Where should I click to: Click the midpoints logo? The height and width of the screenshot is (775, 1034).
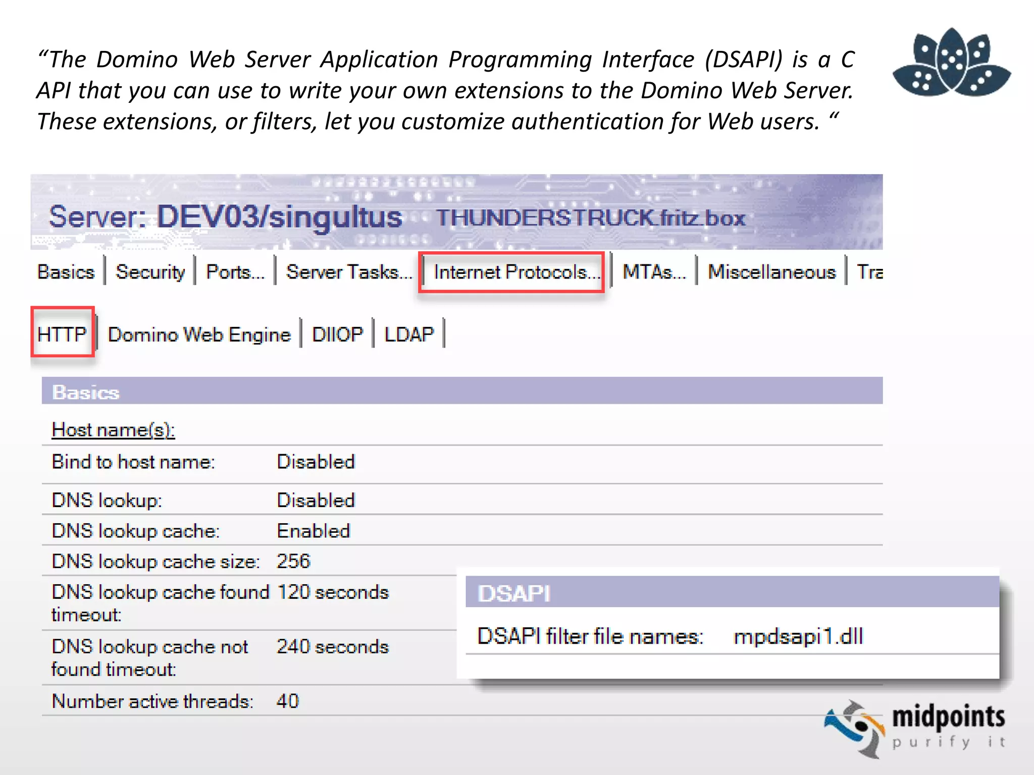(915, 729)
